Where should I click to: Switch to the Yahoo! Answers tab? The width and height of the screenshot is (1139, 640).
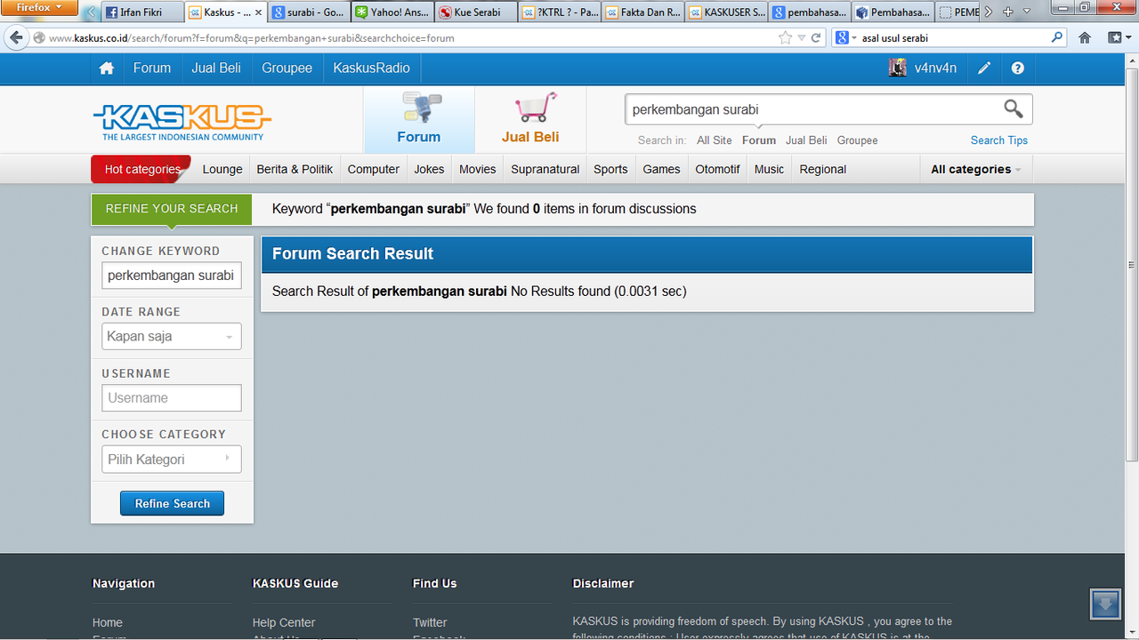(392, 12)
